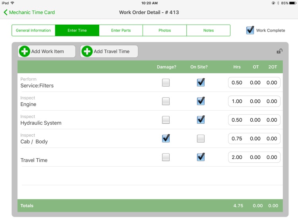Edit Hrs value for Hydraulic System row
This screenshot has height=224, width=298.
237,120
